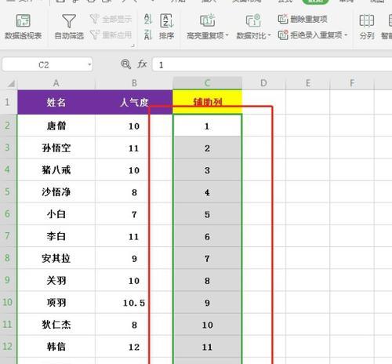
Task: Select row 12 header
Action: (8, 347)
